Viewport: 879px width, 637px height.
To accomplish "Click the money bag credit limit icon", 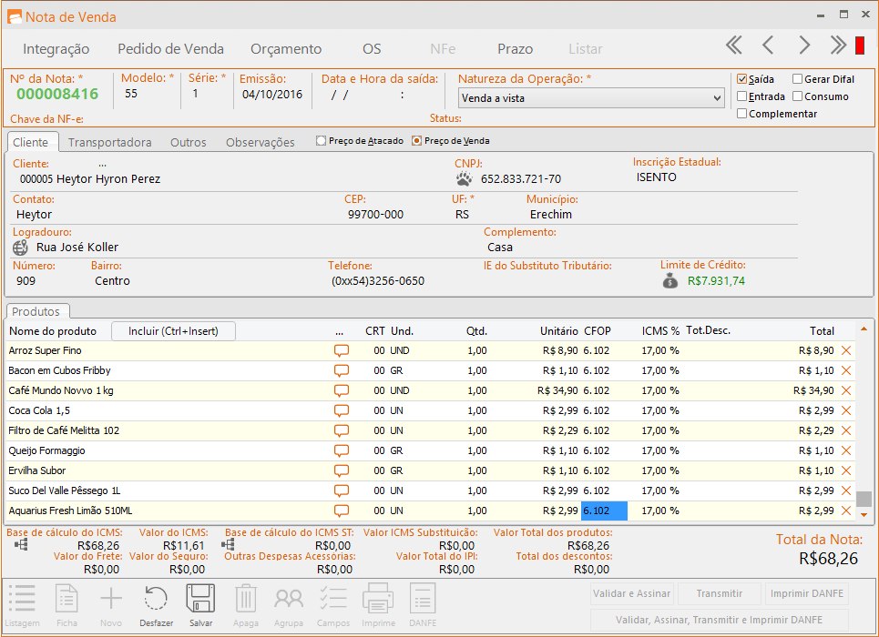I will (669, 280).
